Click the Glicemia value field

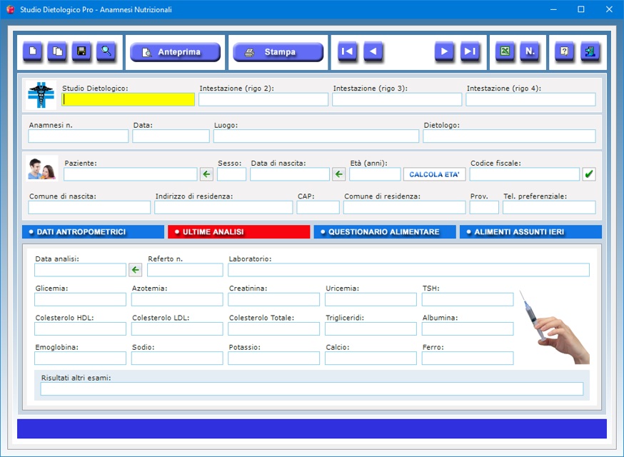(x=81, y=299)
